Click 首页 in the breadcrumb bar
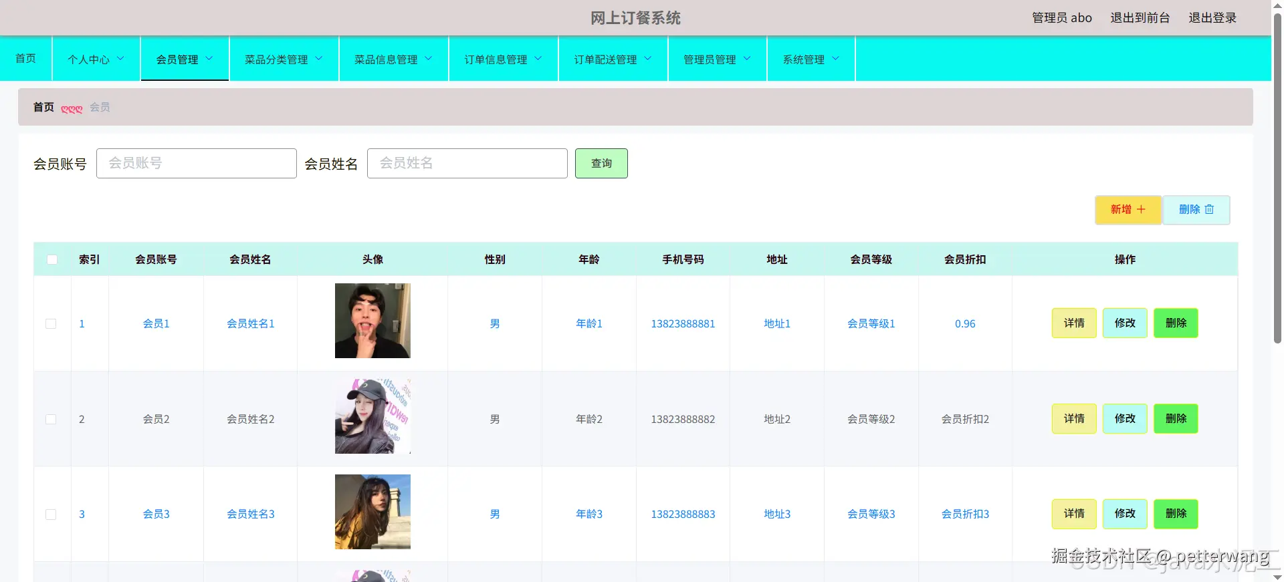 point(43,107)
